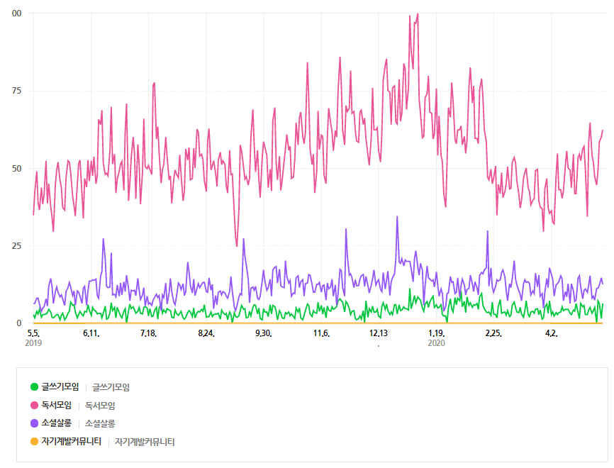Click the 9.30. date axis label
The height and width of the screenshot is (468, 614).
(x=264, y=333)
